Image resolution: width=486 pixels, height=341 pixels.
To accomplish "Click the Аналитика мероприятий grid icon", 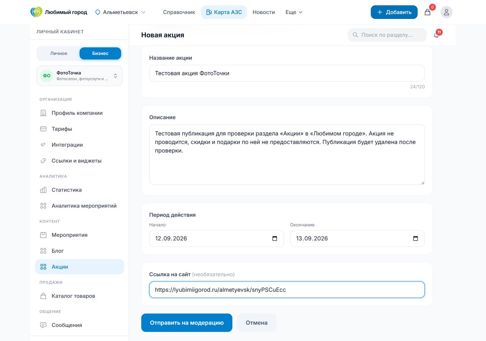I will point(43,206).
